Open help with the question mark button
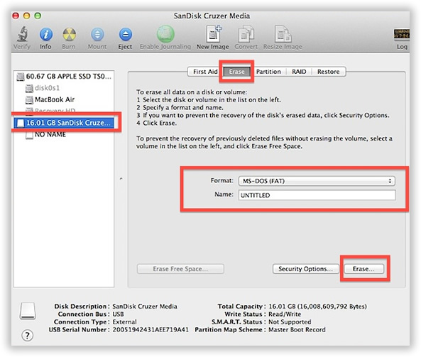Viewport: 421px width, 357px height. click(x=27, y=336)
